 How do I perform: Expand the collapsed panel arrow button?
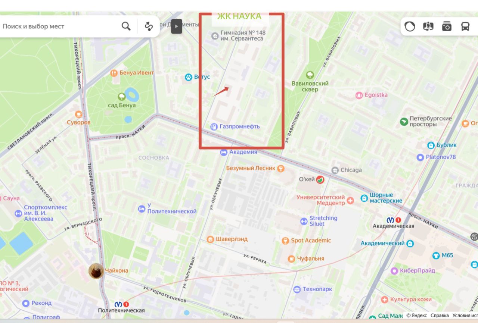click(x=177, y=26)
